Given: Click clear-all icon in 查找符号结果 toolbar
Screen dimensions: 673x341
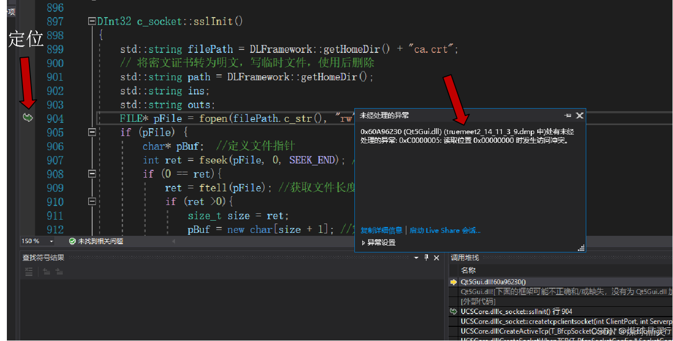Looking at the screenshot, I should point(29,272).
